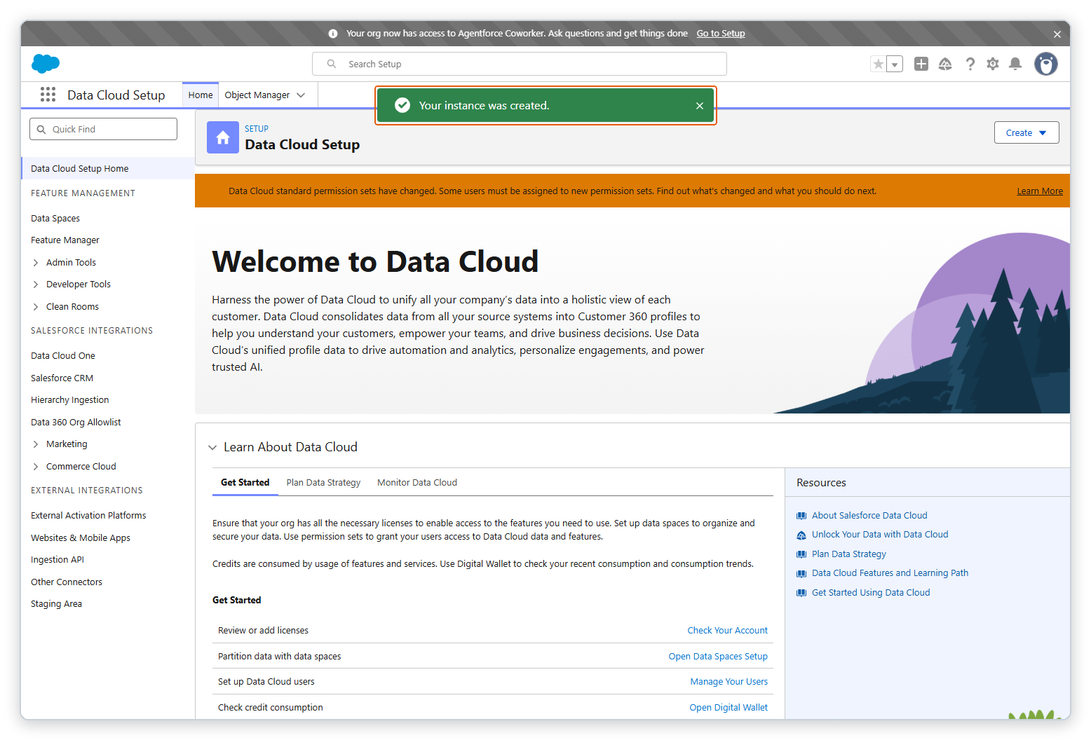The height and width of the screenshot is (740, 1091).
Task: Click the favorites star icon
Action: click(x=878, y=64)
